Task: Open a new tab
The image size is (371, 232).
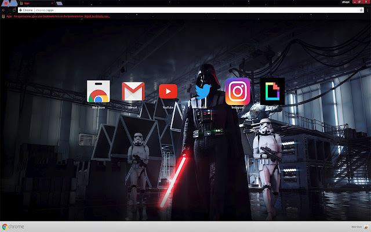Action: 59,3
